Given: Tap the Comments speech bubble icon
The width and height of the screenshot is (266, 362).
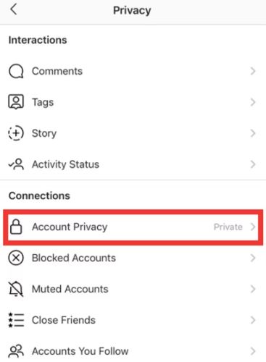Looking at the screenshot, I should [16, 71].
